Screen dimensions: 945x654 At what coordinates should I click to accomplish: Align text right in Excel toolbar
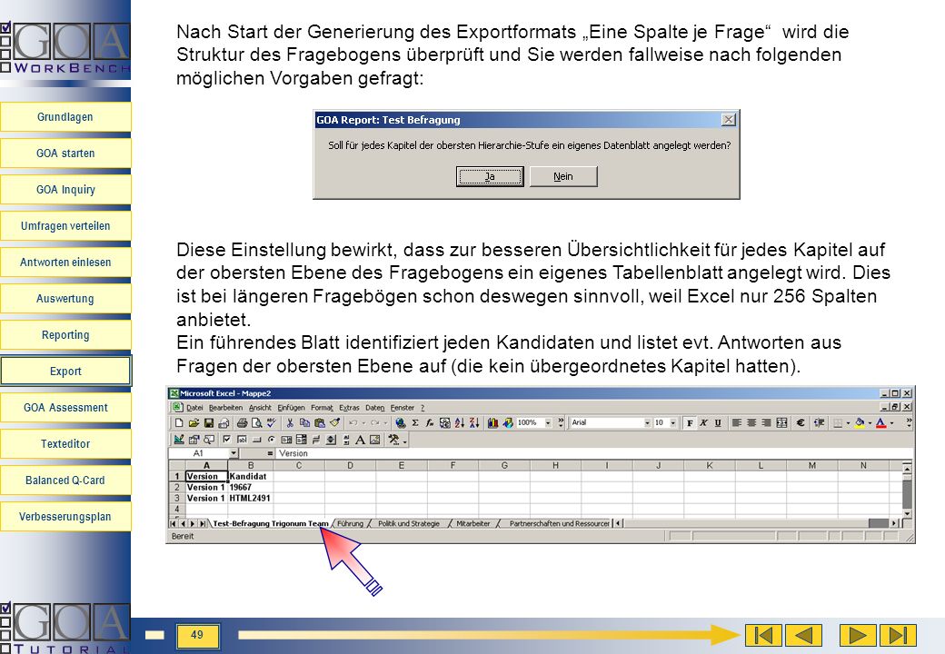pyautogui.click(x=767, y=422)
